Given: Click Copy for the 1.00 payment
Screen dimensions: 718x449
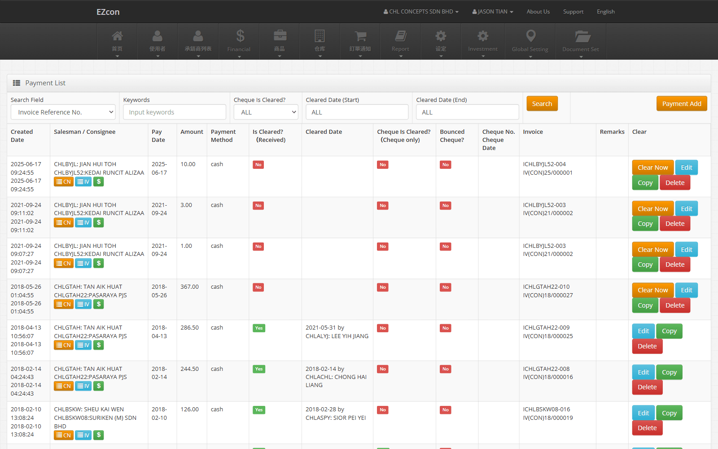Looking at the screenshot, I should pyautogui.click(x=645, y=264).
